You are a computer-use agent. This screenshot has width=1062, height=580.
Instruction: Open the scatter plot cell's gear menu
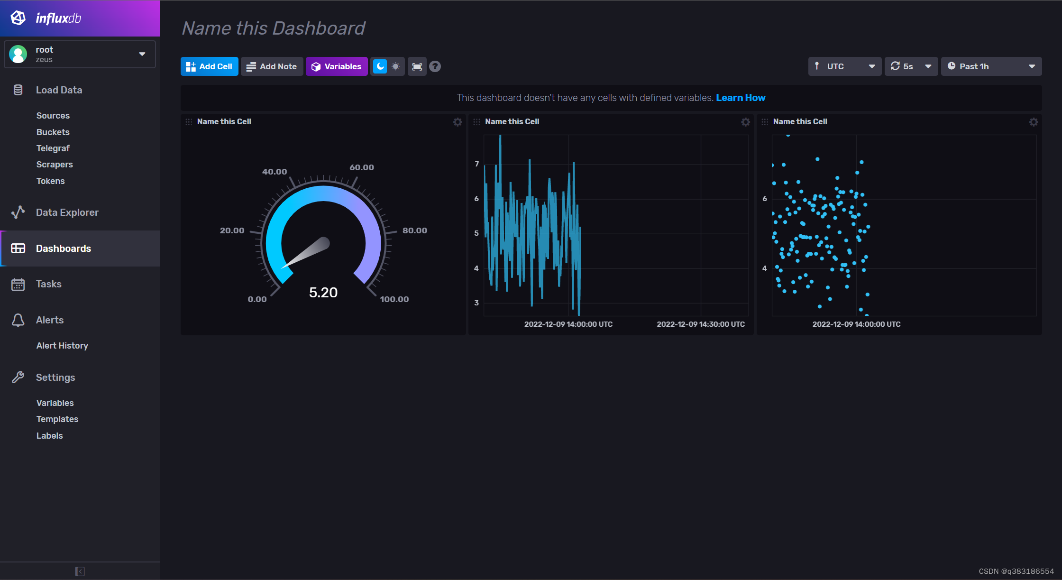[1034, 122]
